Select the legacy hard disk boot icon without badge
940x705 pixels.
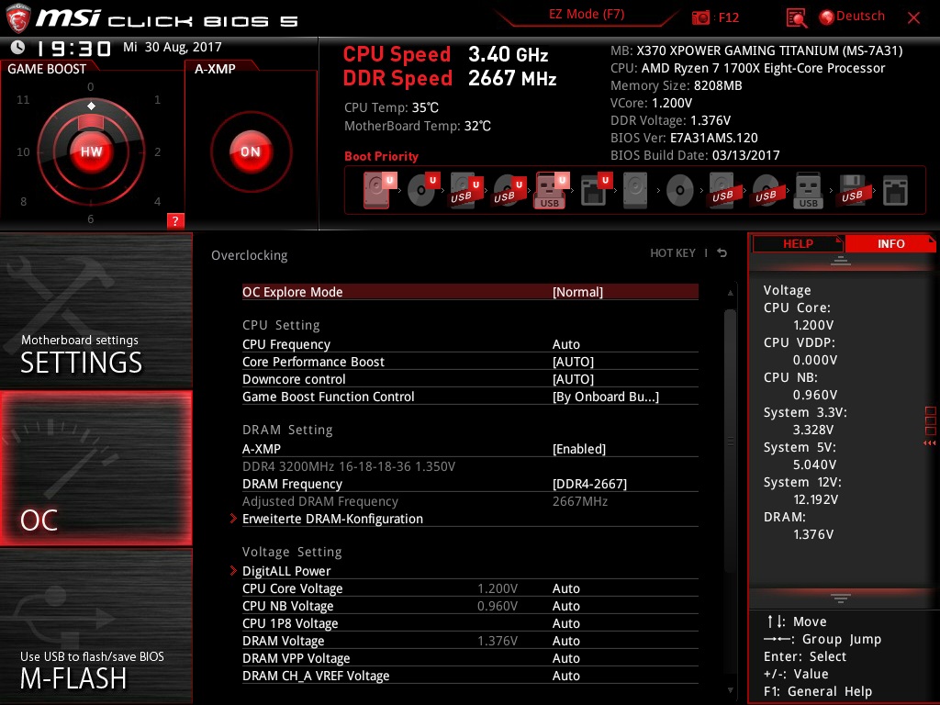pyautogui.click(x=635, y=191)
